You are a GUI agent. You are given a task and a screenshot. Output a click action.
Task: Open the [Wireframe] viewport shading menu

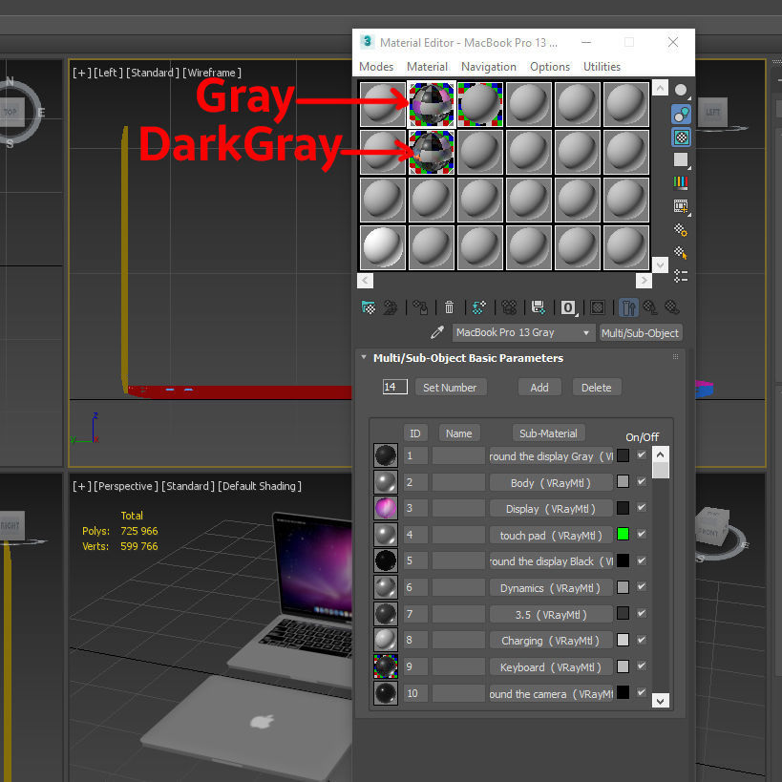pyautogui.click(x=211, y=73)
